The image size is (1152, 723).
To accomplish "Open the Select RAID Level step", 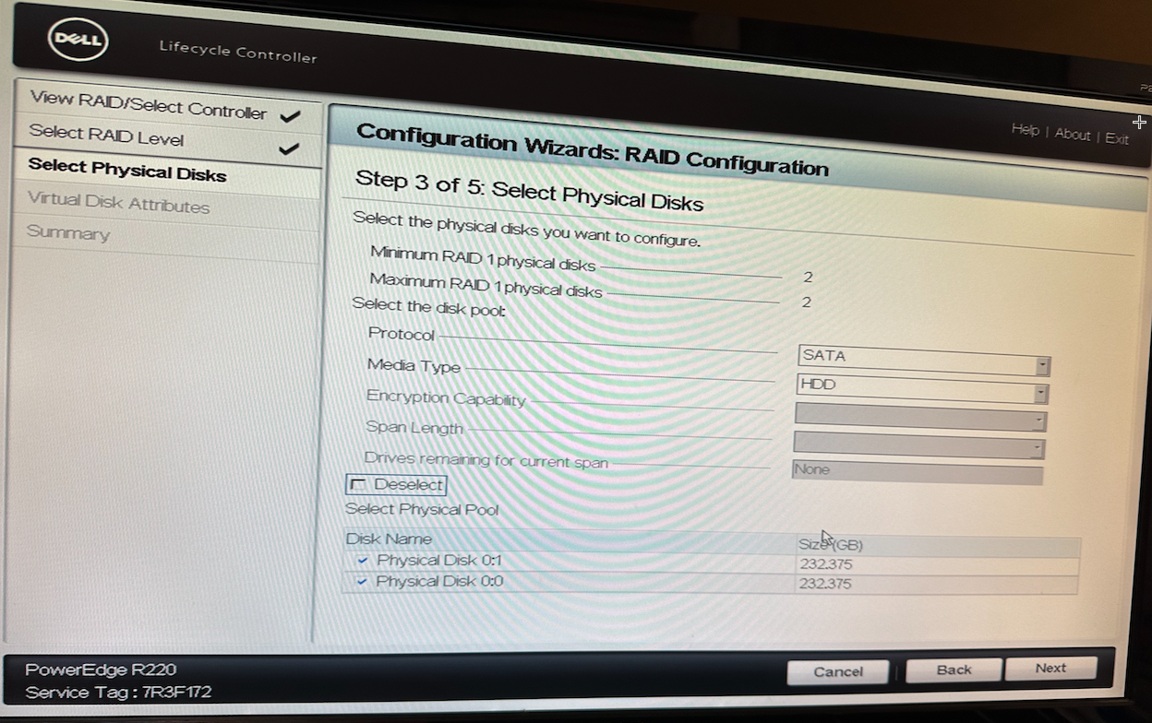I will [106, 136].
